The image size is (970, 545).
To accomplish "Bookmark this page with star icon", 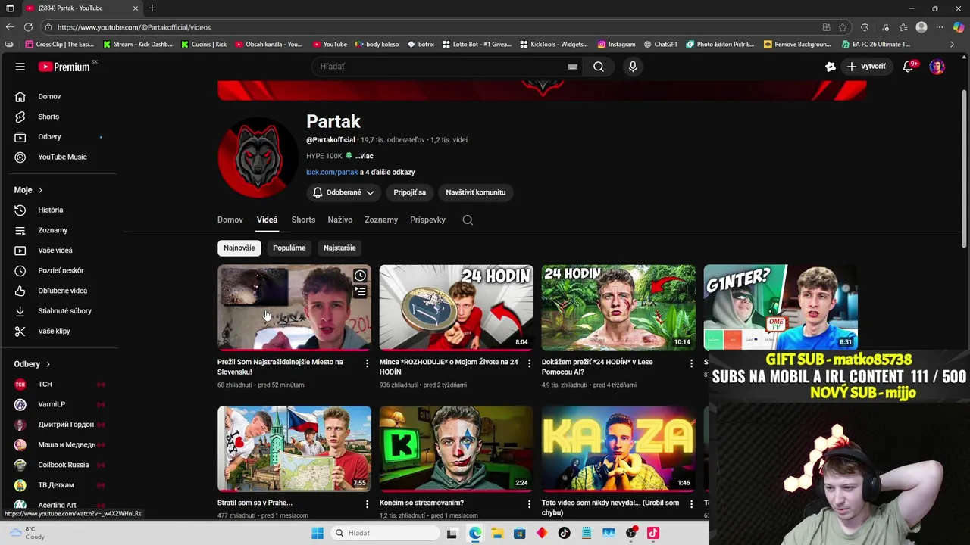I will [x=843, y=27].
